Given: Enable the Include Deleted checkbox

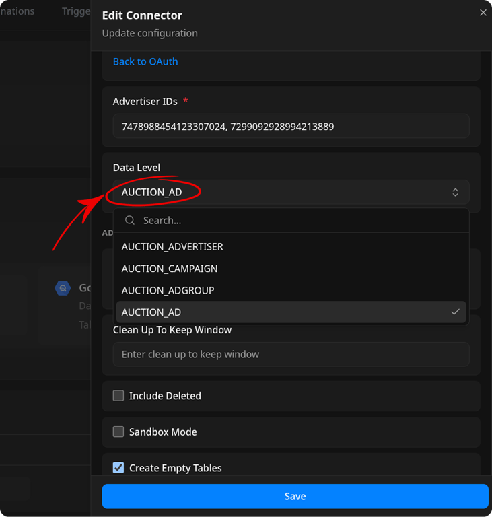Looking at the screenshot, I should pos(118,395).
